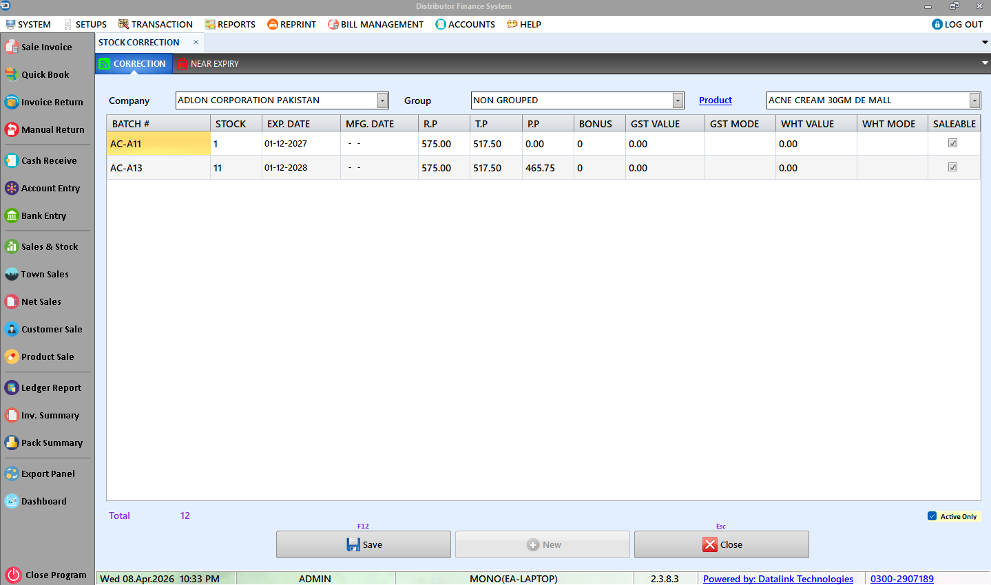Expand the Group dropdown
Image resolution: width=991 pixels, height=585 pixels.
coord(678,100)
